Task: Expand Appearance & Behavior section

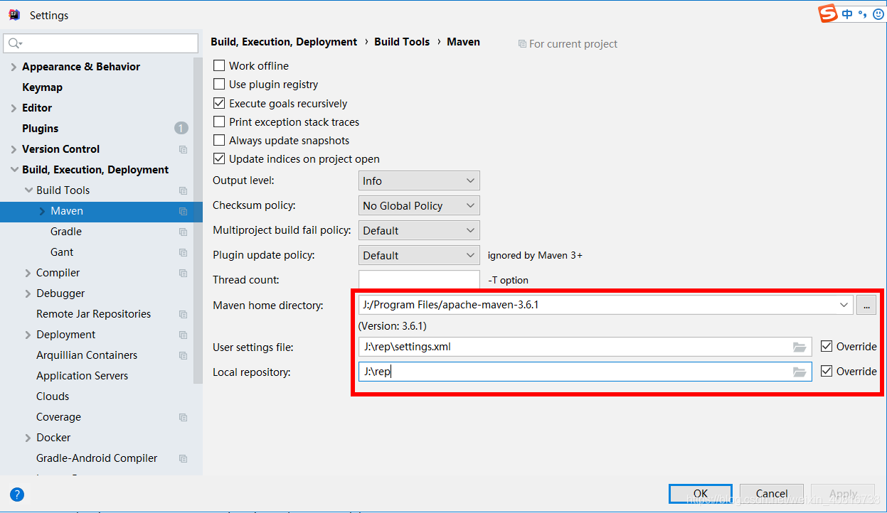Action: click(14, 67)
